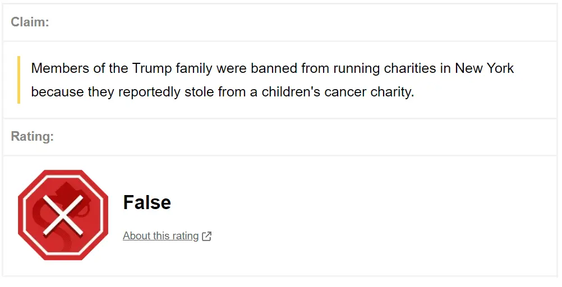Click the red False stop-sign icon
This screenshot has height=287, width=562.
pyautogui.click(x=62, y=215)
